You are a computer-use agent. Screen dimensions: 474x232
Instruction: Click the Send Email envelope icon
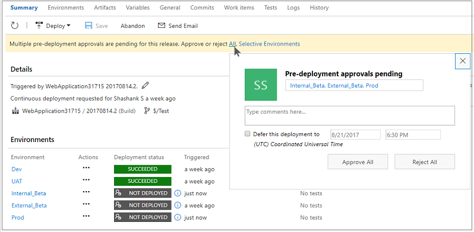point(162,25)
